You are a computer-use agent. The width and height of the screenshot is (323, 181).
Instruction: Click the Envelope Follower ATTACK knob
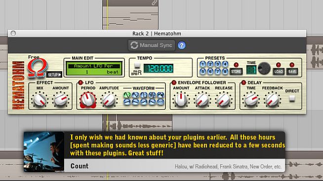(x=202, y=100)
